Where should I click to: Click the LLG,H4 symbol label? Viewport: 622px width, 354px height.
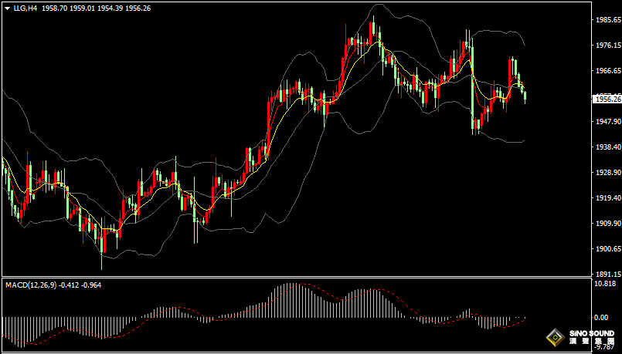point(25,8)
